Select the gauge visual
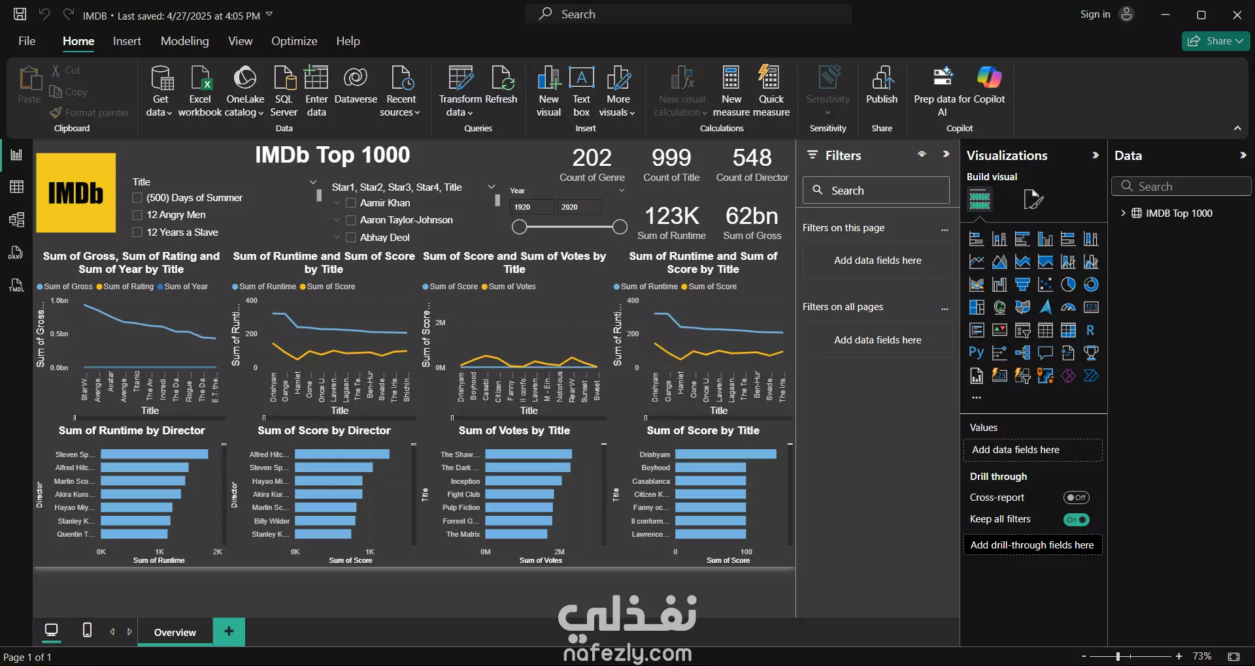 (1068, 308)
